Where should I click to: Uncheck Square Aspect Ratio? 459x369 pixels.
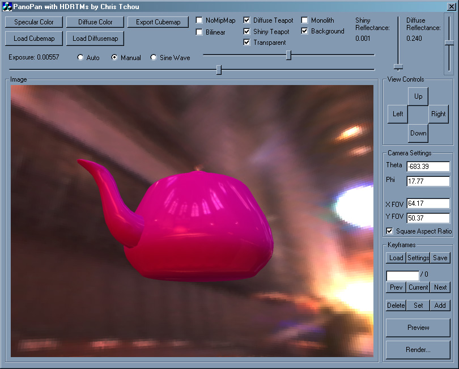(389, 231)
